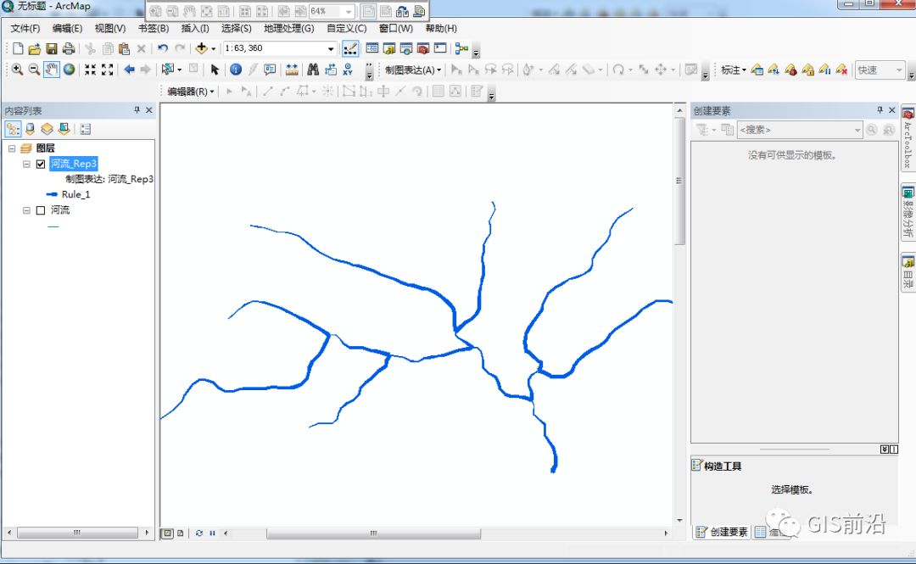Close the 内容列表 panel

[x=149, y=110]
